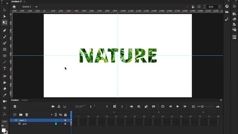The height and width of the screenshot is (134, 238).
Task: Select the Free Transform tool
Action: 4,22
